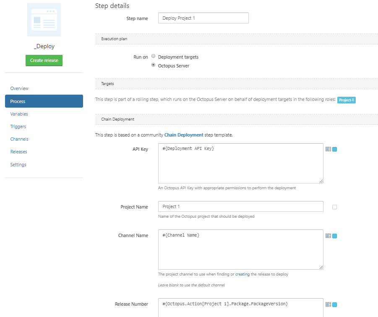Viewport: 378px width, 317px height.
Task: Open the Releases section
Action: (x=18, y=152)
